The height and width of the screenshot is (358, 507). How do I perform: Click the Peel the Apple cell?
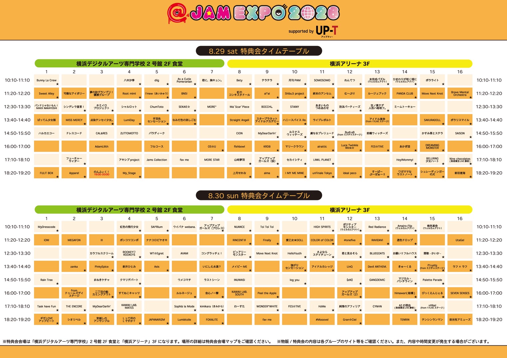coord(267,293)
